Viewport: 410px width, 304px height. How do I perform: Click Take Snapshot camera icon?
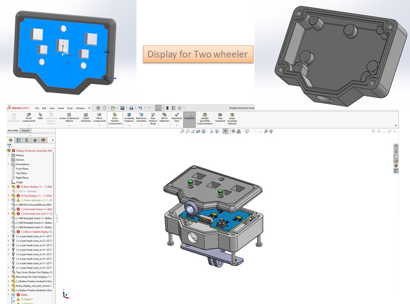(220, 115)
